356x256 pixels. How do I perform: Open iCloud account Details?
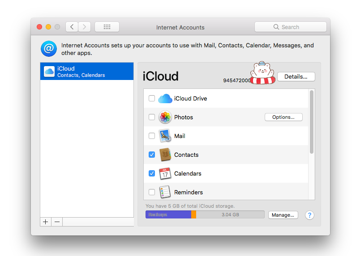click(296, 76)
